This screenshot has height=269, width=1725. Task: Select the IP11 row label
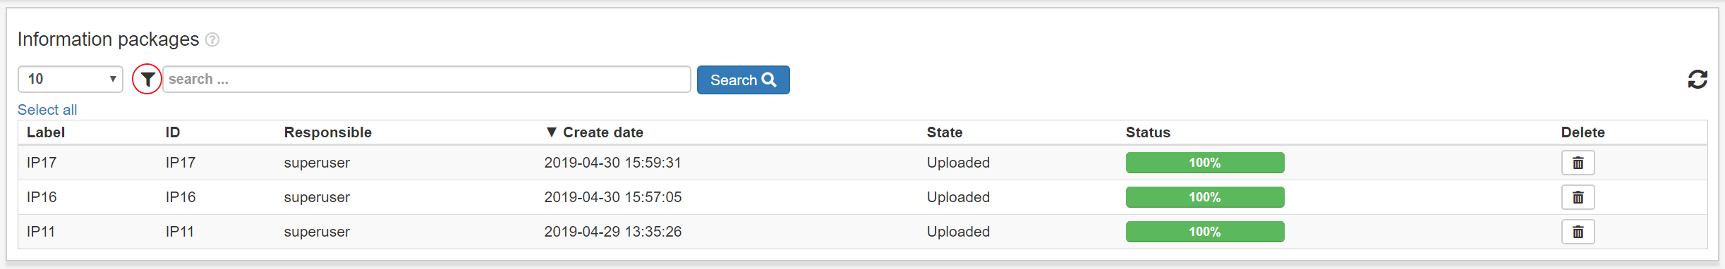41,232
